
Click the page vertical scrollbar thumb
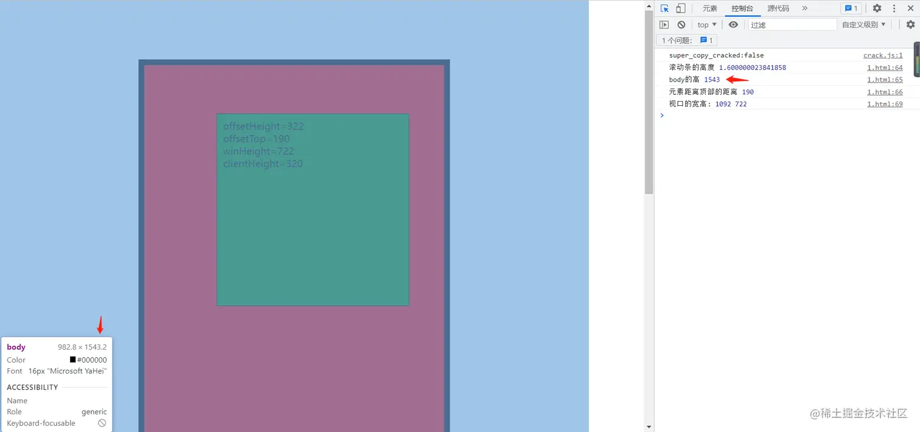pyautogui.click(x=649, y=103)
